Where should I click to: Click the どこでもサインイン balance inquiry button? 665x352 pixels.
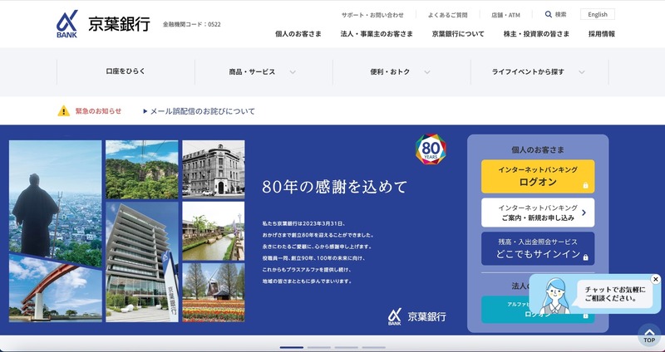pyautogui.click(x=537, y=249)
